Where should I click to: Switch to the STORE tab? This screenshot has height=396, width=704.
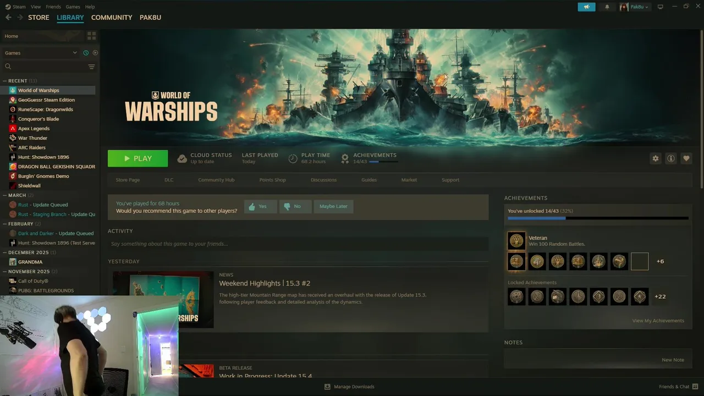click(x=38, y=18)
